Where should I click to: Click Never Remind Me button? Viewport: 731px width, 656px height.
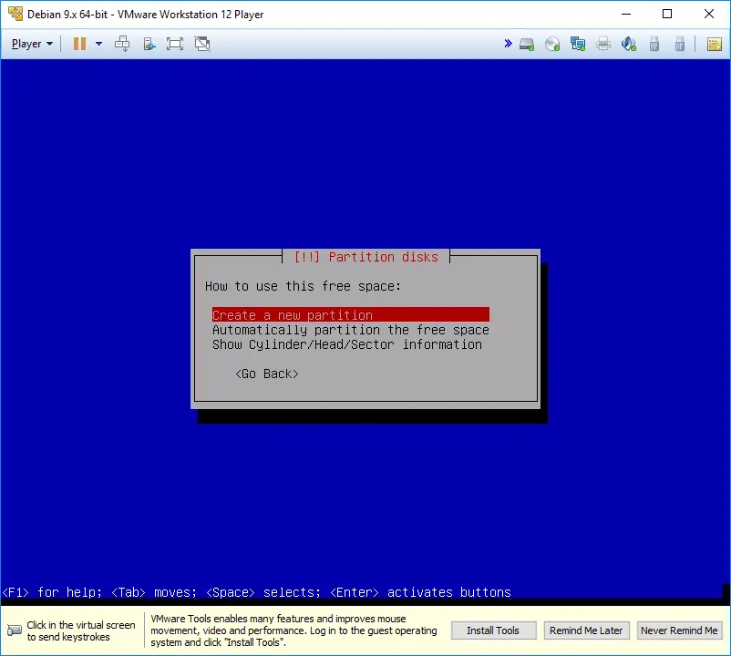point(679,630)
